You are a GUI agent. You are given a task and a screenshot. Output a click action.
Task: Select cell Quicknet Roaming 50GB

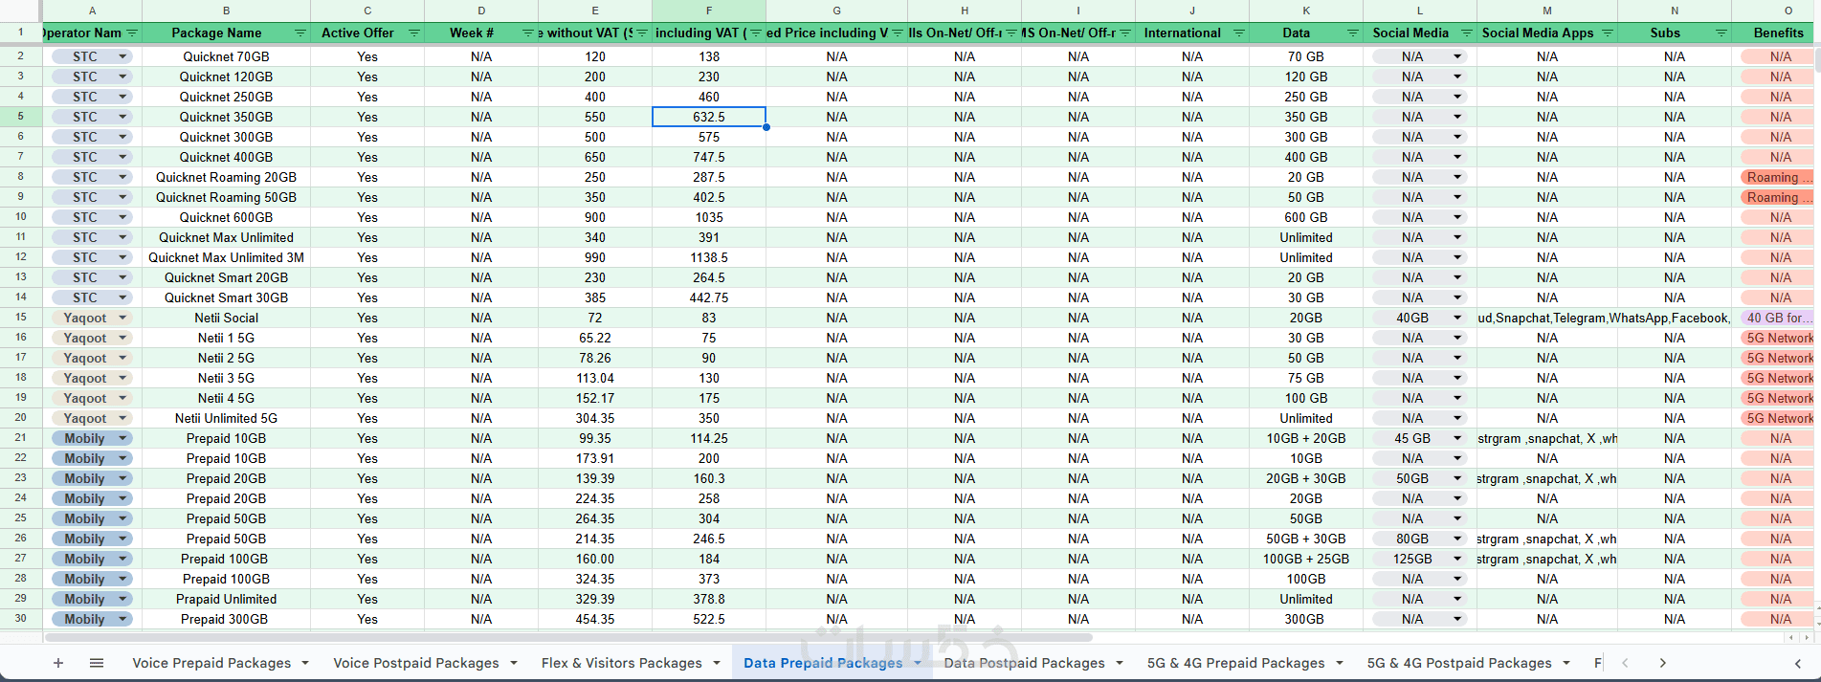pyautogui.click(x=226, y=197)
